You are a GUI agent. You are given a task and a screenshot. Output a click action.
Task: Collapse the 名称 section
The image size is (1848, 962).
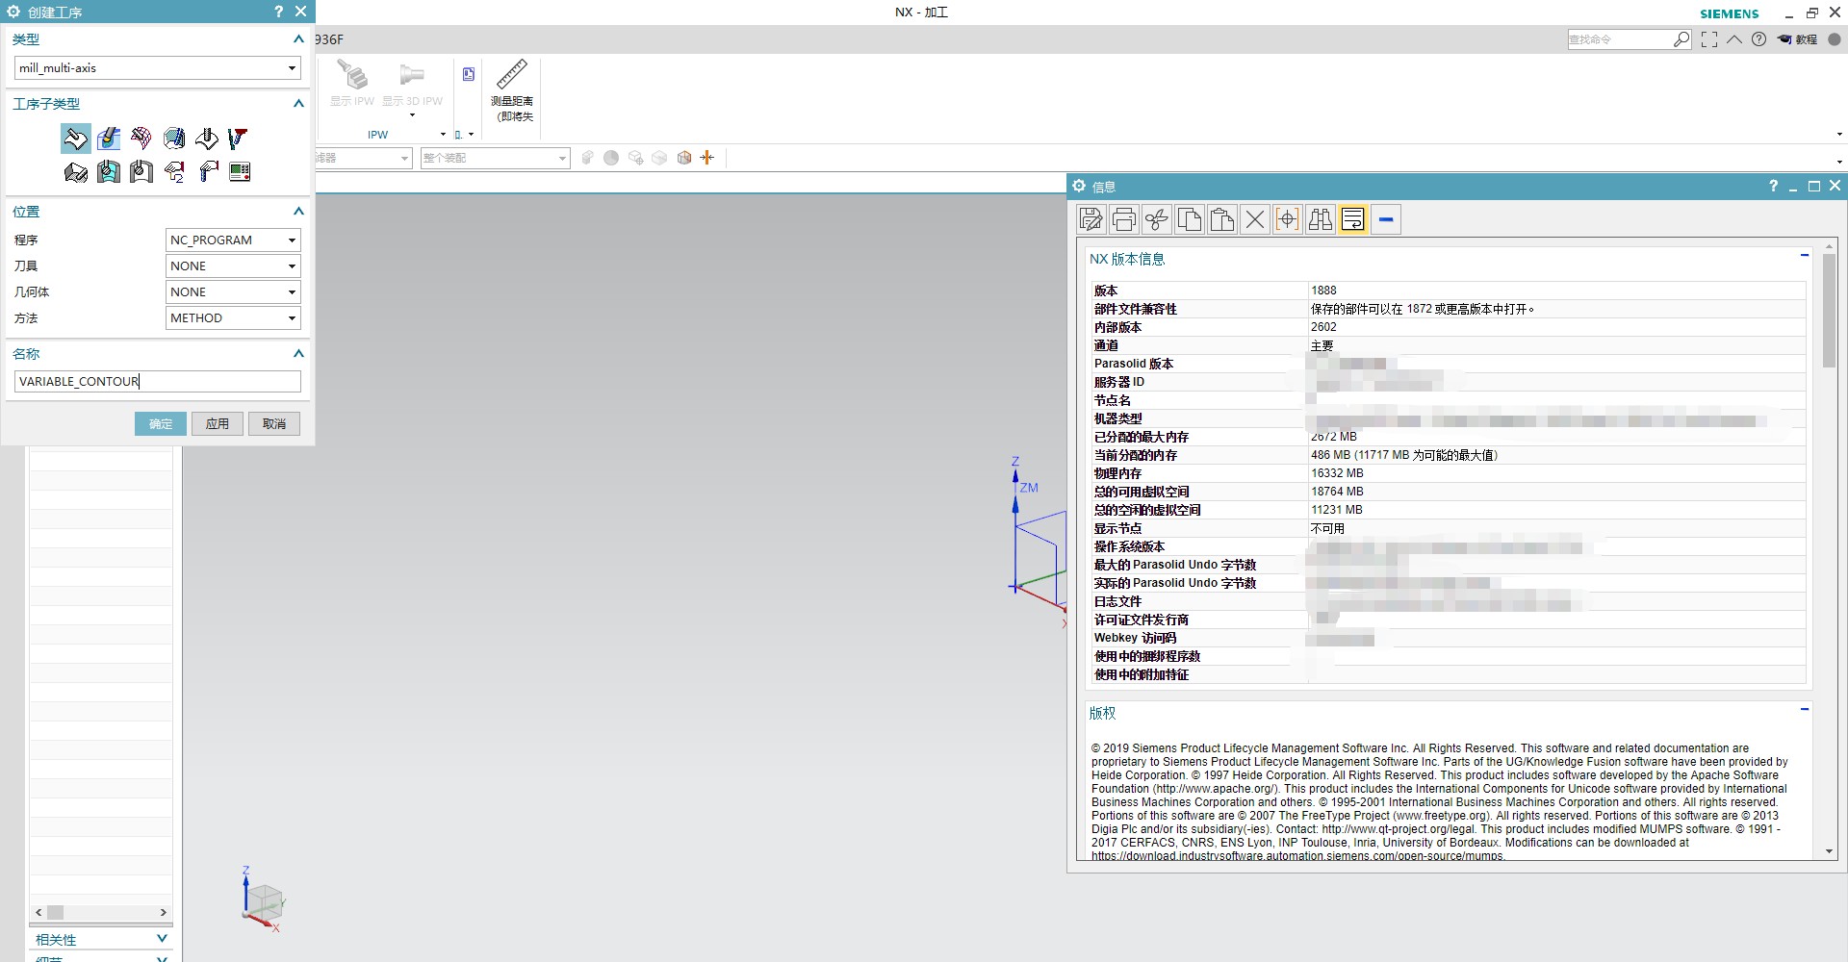pos(298,354)
